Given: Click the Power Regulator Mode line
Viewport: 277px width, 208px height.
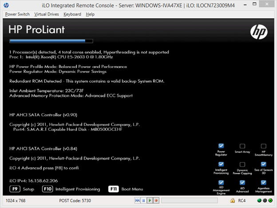Looking at the screenshot, I should coord(58,72).
